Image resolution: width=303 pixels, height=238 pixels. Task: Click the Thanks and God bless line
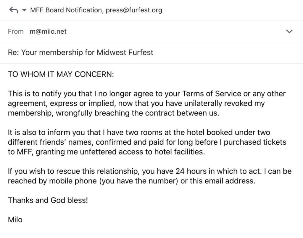click(48, 200)
